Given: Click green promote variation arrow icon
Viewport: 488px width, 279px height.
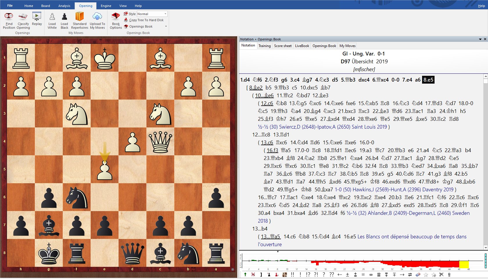Looking at the screenshot, I should 245,274.
